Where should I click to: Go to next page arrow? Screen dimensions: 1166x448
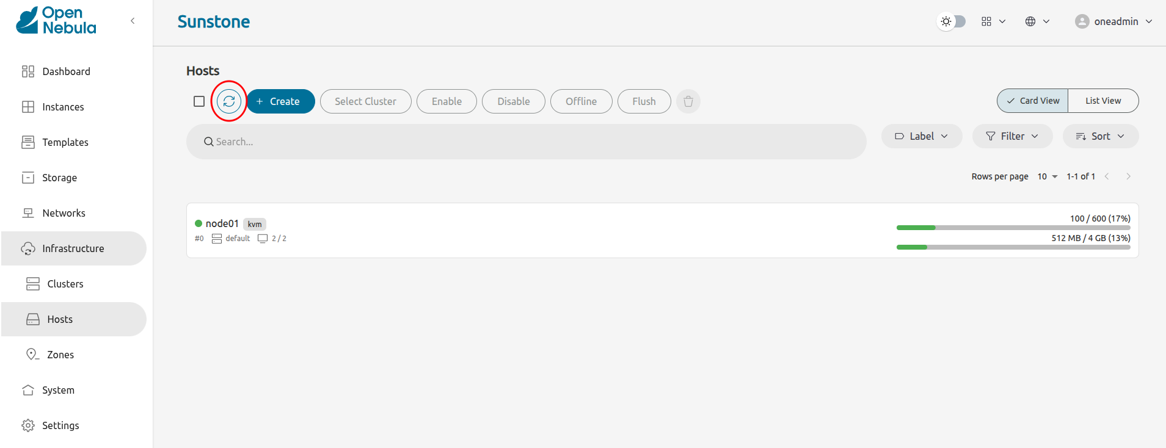[1128, 176]
